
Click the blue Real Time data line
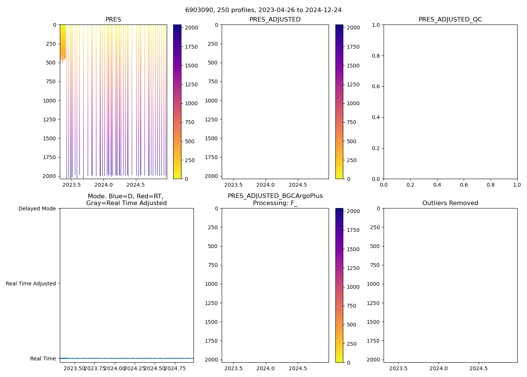pos(126,358)
